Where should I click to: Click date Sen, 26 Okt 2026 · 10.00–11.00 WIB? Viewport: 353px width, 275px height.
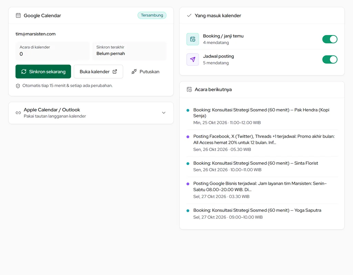click(x=227, y=170)
